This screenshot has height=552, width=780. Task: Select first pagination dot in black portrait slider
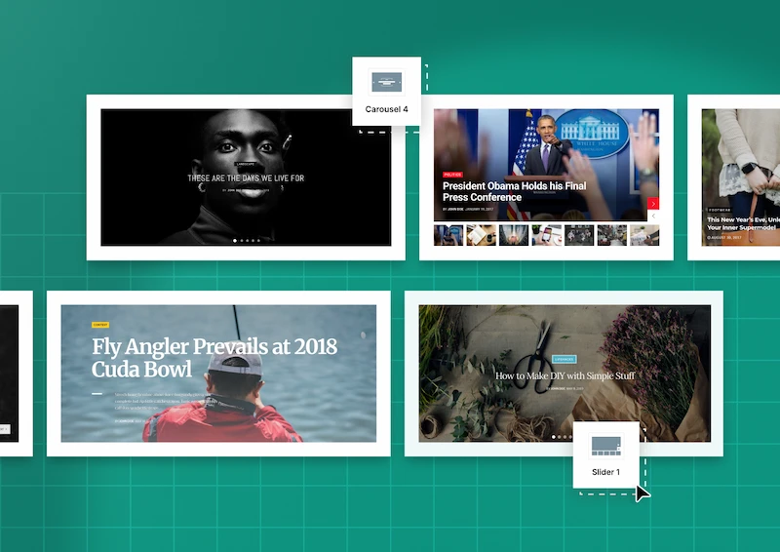click(235, 241)
